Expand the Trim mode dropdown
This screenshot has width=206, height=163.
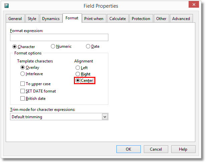(105, 117)
